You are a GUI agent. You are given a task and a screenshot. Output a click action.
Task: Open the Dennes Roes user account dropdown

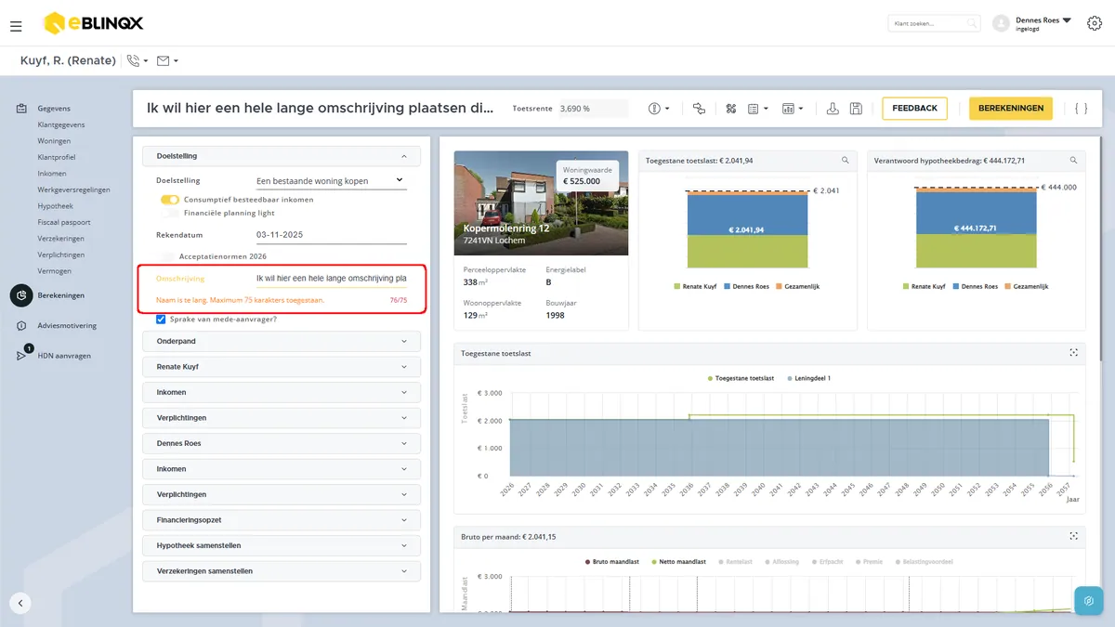click(1032, 23)
